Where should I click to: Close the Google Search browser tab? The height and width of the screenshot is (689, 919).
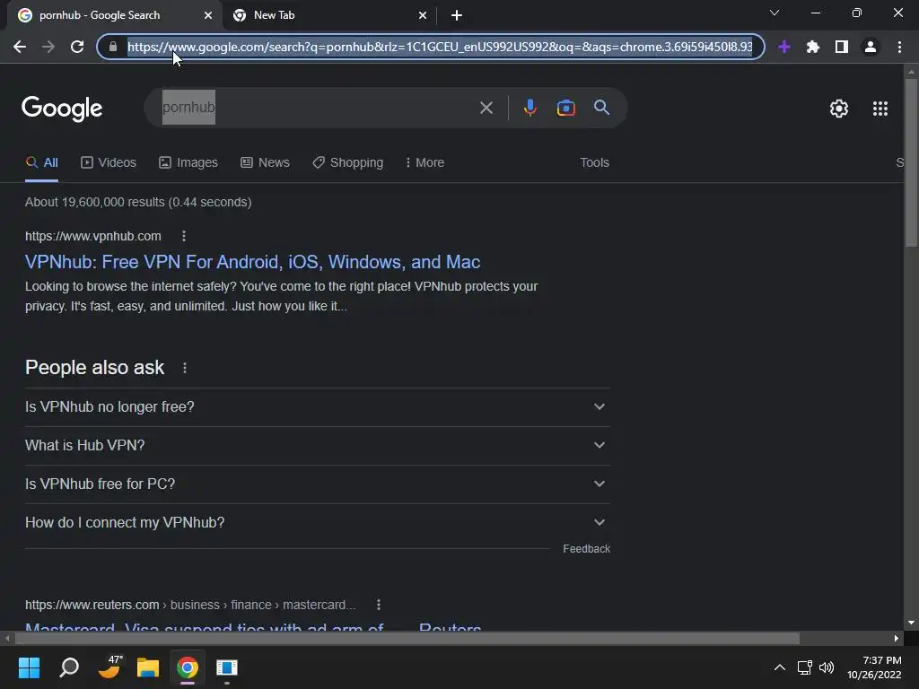coord(208,15)
